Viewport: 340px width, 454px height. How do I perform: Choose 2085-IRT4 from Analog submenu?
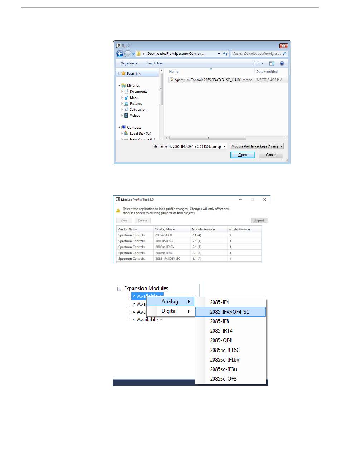pos(230,331)
